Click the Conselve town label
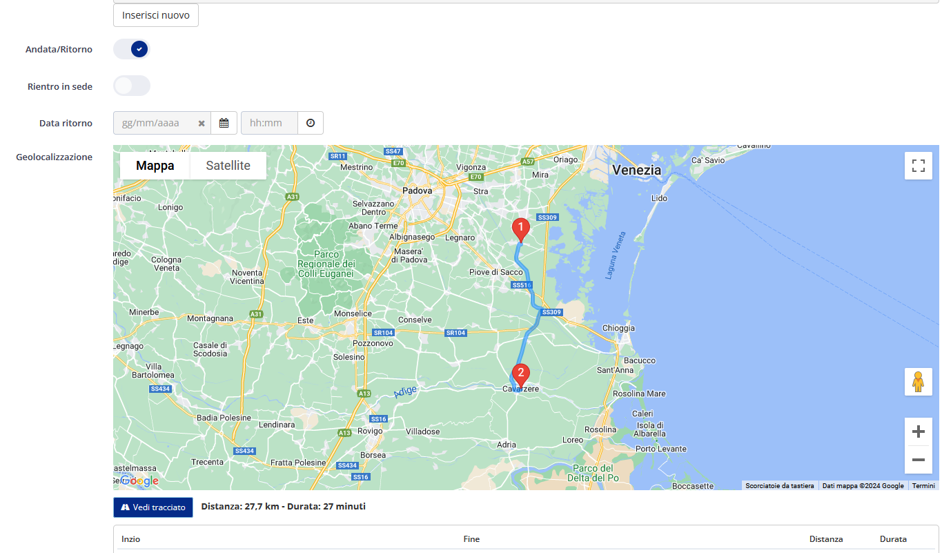The width and height of the screenshot is (942, 553). [x=415, y=320]
